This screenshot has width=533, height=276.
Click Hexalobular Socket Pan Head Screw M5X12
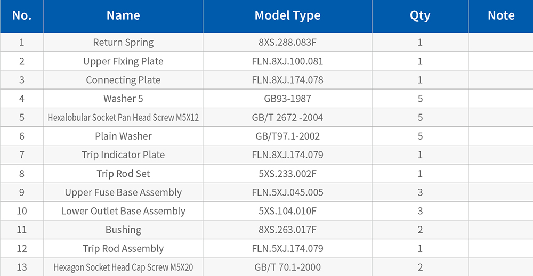pos(123,118)
